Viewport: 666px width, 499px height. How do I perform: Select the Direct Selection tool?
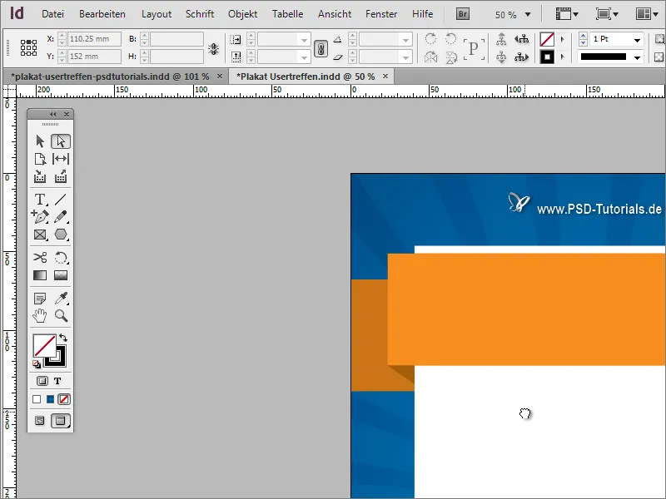tap(61, 141)
